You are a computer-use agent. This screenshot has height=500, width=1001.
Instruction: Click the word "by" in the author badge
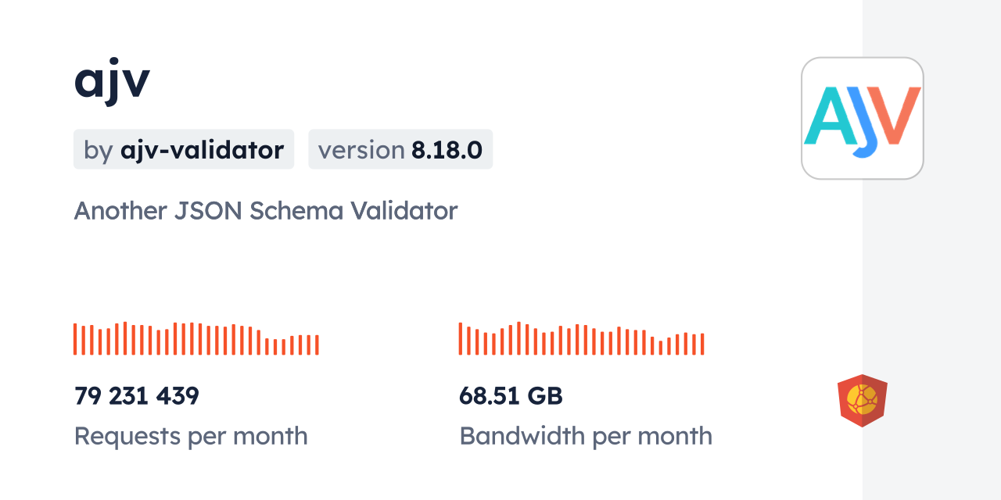click(x=98, y=149)
